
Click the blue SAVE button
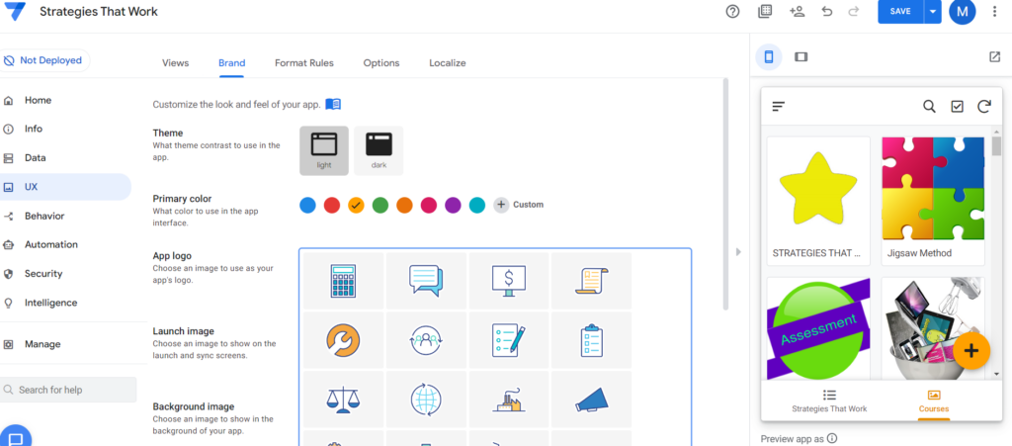pyautogui.click(x=899, y=12)
